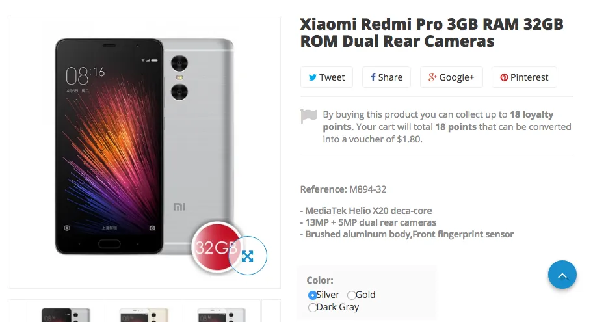This screenshot has width=593, height=322.
Task: Share the product on Facebook
Action: click(x=386, y=77)
